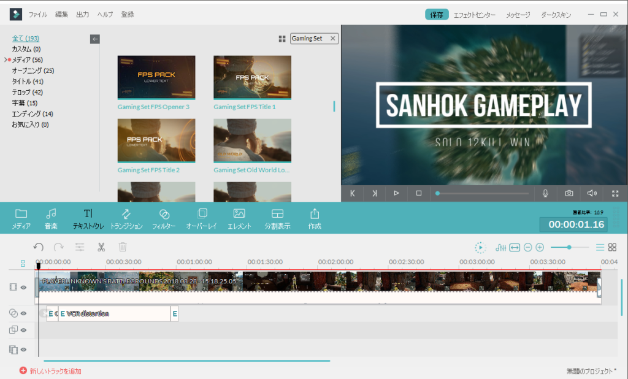
Task: Jump to next frame in preview
Action: point(375,193)
